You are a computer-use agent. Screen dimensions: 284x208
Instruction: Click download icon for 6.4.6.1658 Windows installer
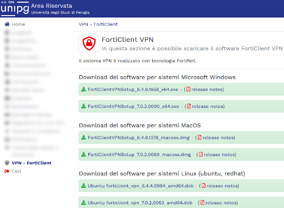point(84,89)
